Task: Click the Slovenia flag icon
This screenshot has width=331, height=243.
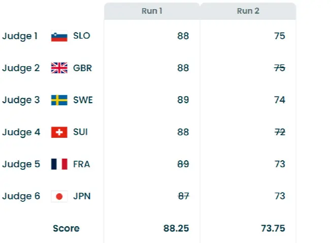Action: (59, 36)
